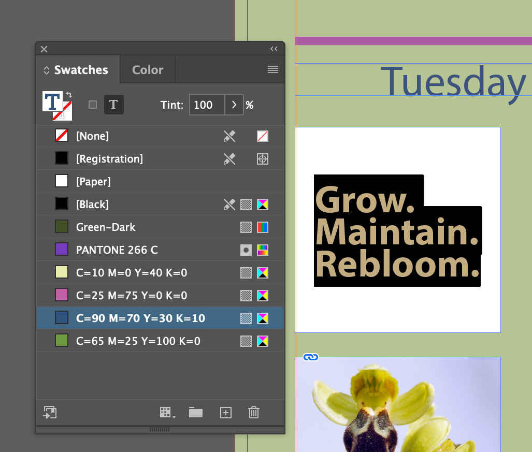Select the Swatches tab
532x452 pixels.
point(81,70)
